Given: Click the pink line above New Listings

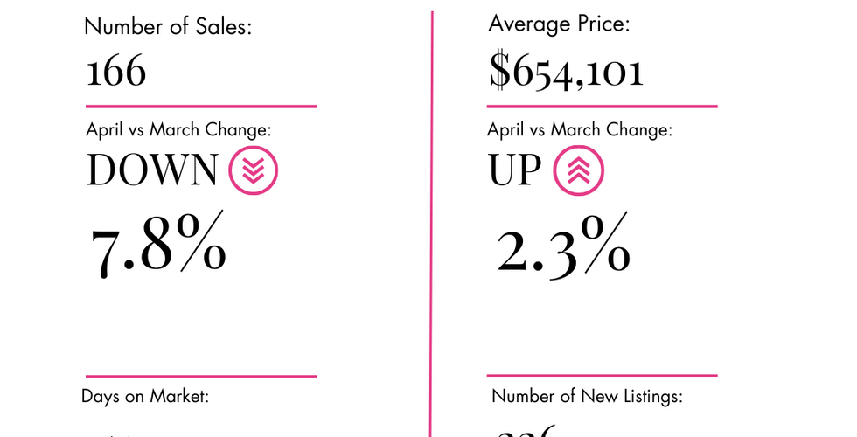Looking at the screenshot, I should click(x=603, y=375).
